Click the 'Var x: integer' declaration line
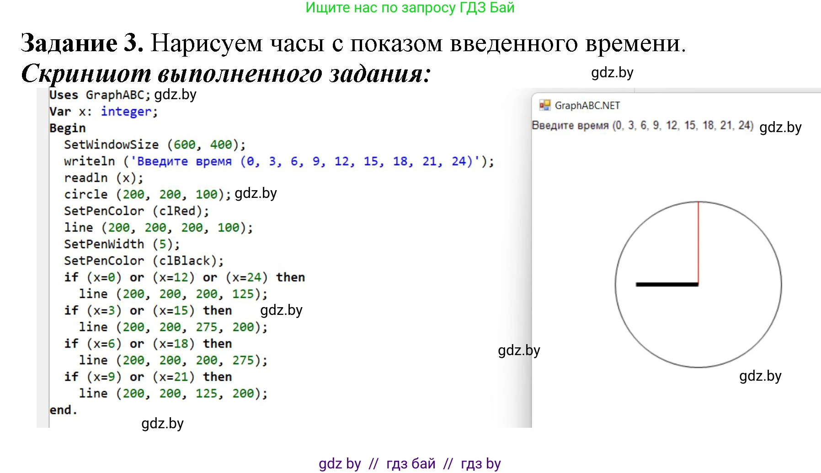 [103, 112]
